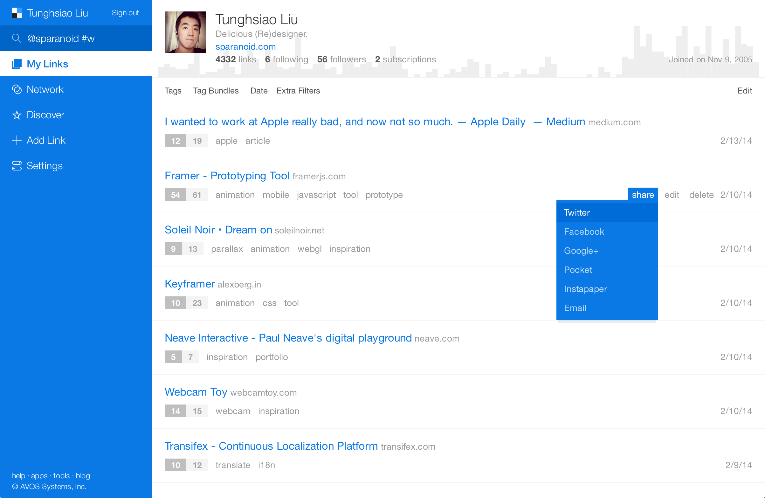Click Tunghsiao Liu's profile photo
Image resolution: width=765 pixels, height=498 pixels.
coord(185,32)
